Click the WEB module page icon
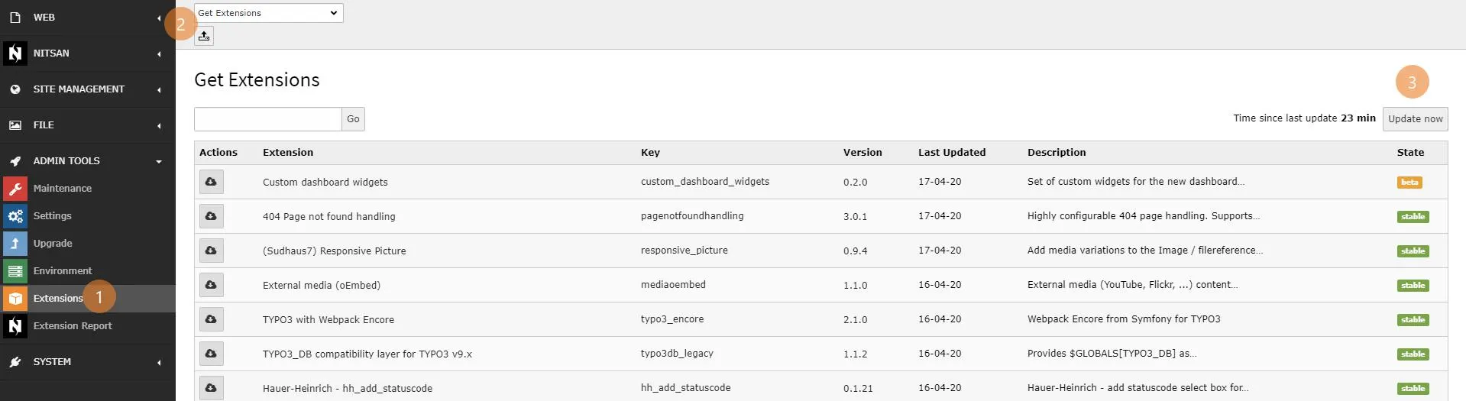Screen dimensions: 1466x401 (x=15, y=18)
